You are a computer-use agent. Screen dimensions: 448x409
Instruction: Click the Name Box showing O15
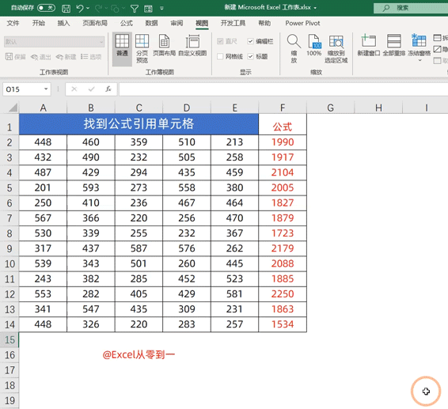pos(23,89)
